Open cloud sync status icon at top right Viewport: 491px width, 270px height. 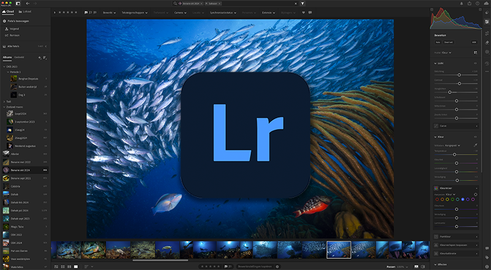pyautogui.click(x=486, y=4)
